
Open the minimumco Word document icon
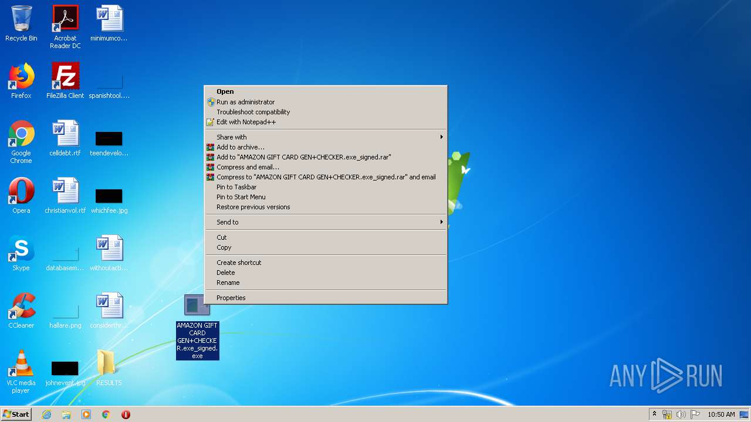(x=109, y=23)
